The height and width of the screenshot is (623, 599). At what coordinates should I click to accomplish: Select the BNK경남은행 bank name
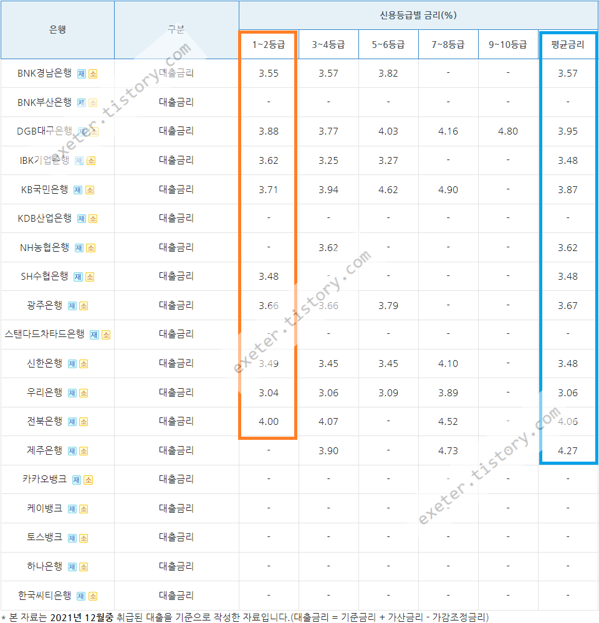(x=44, y=73)
